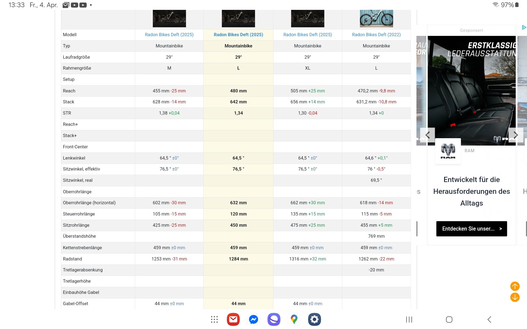Open Radon Bikes Deft (2025) size L link
The image size is (527, 329).
(238, 35)
